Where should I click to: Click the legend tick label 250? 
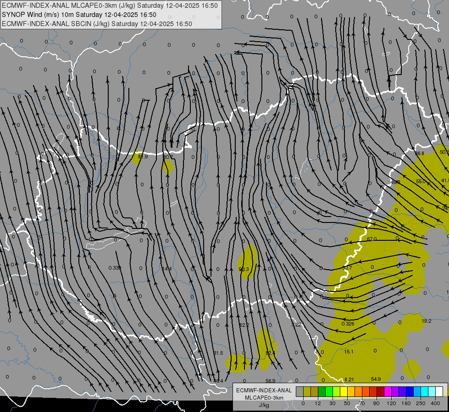tap(421, 403)
